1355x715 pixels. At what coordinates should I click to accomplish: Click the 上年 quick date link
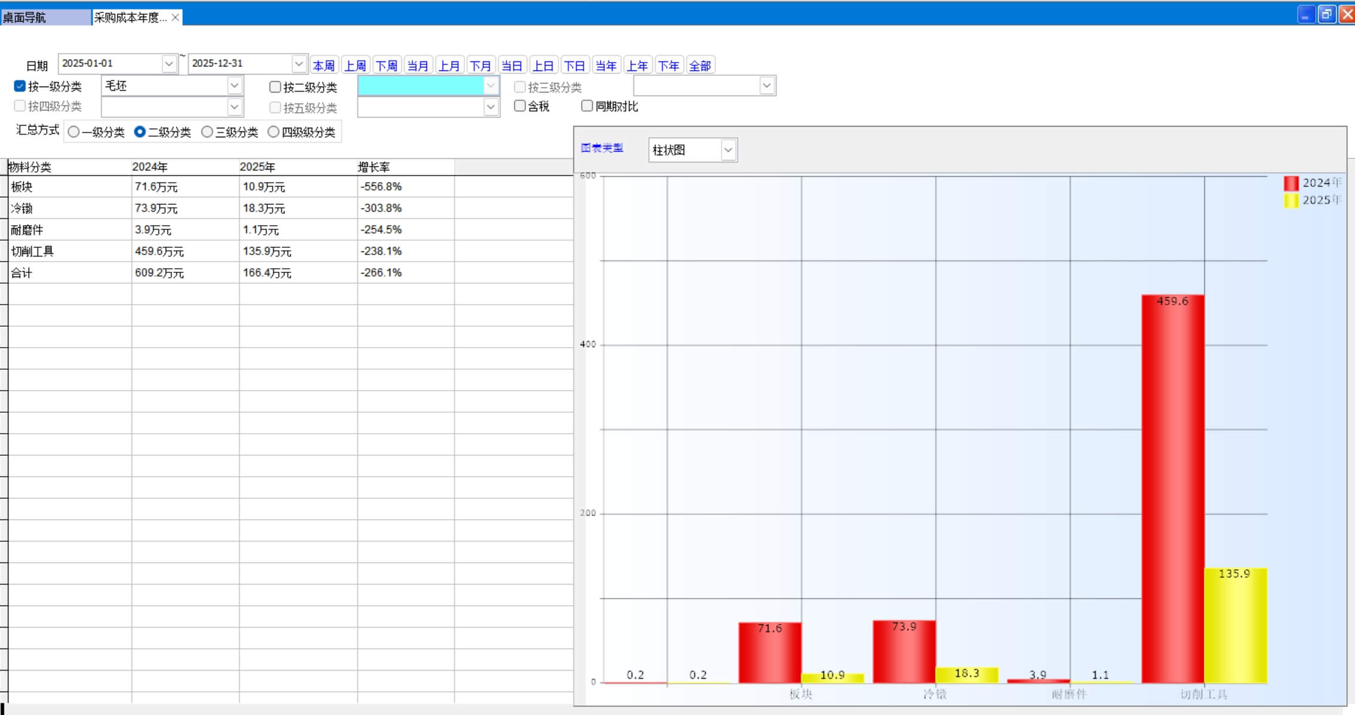(637, 66)
